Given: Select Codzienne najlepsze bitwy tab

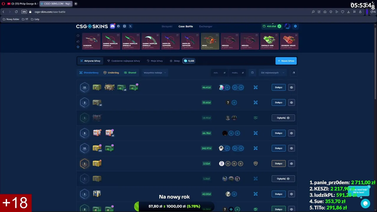Looking at the screenshot, I should coord(123,61).
